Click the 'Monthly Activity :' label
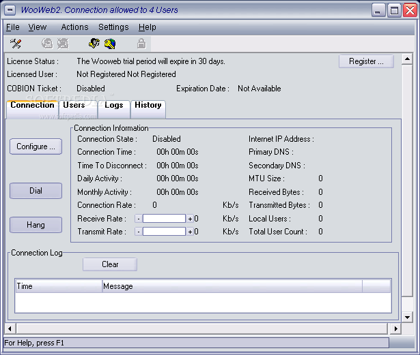This screenshot has width=420, height=355. tap(104, 192)
